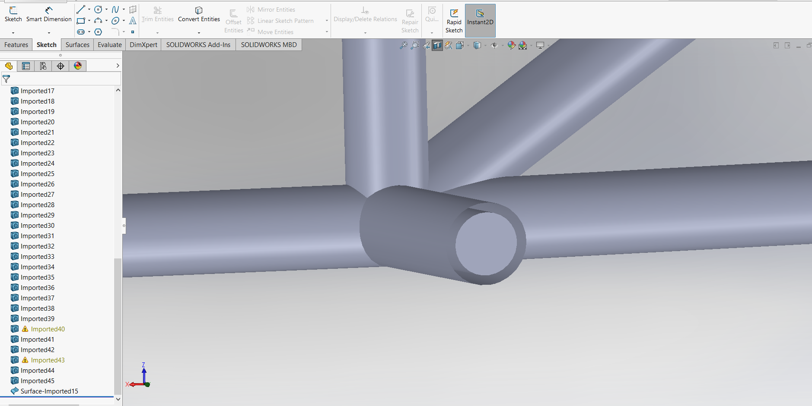This screenshot has width=812, height=406.
Task: Select the sketch Point tool
Action: 133,31
